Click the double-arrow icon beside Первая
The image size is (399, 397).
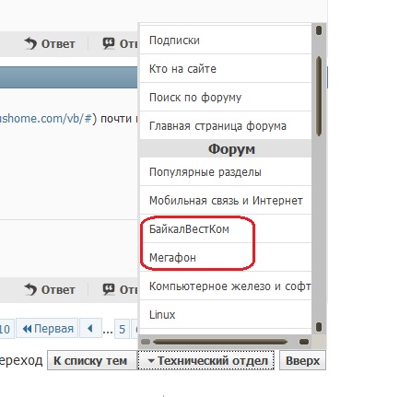27,329
